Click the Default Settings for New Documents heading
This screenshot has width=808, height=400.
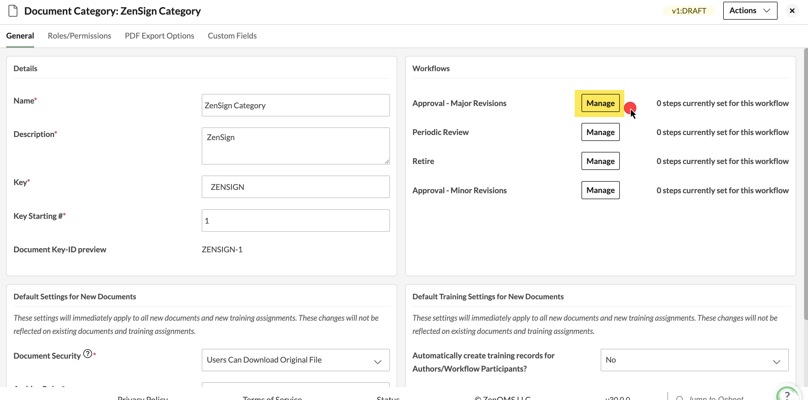[75, 297]
